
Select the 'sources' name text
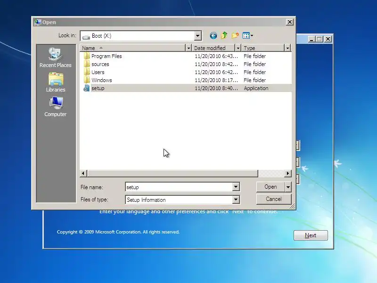100,64
